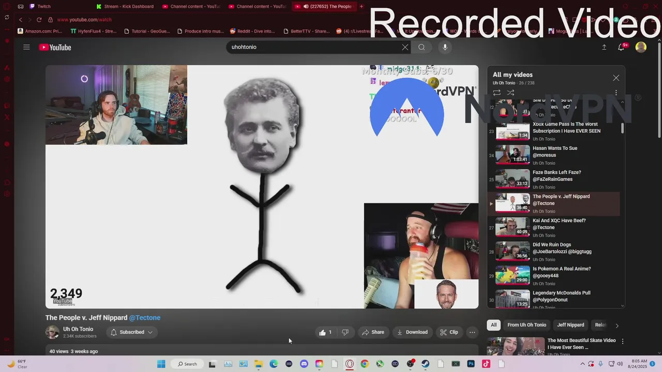This screenshot has width=662, height=372.
Task: Create a clip with the Clip button
Action: tap(449, 332)
